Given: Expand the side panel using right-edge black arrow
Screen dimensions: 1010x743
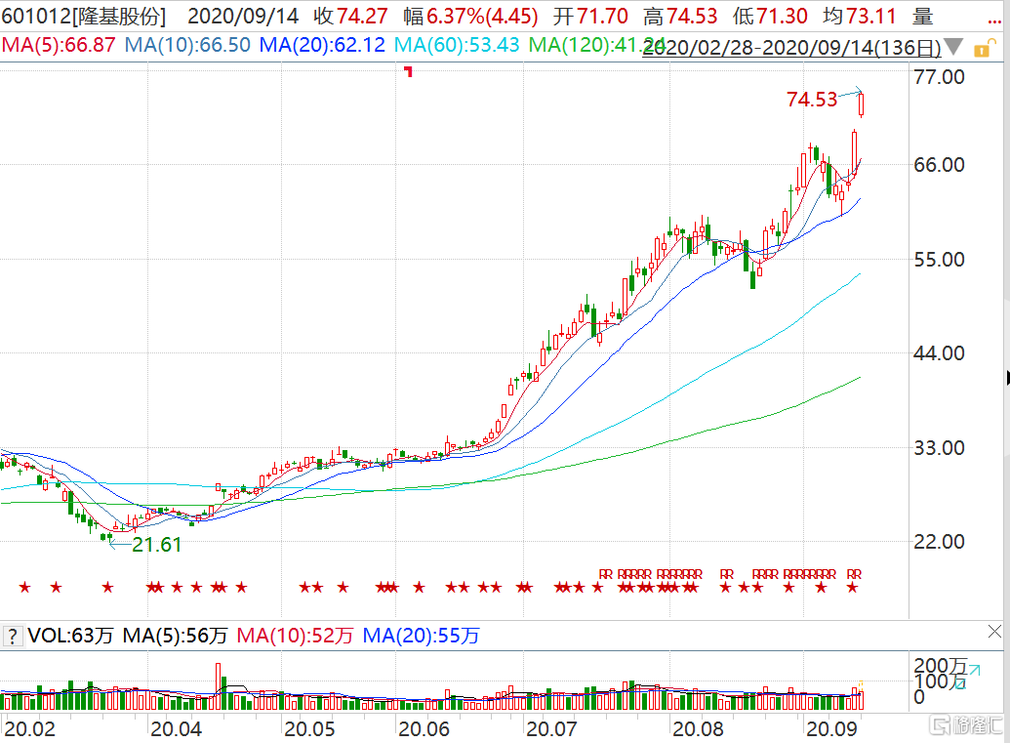Looking at the screenshot, I should click(1007, 378).
